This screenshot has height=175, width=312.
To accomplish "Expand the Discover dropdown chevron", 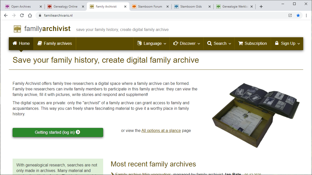I will (199, 44).
